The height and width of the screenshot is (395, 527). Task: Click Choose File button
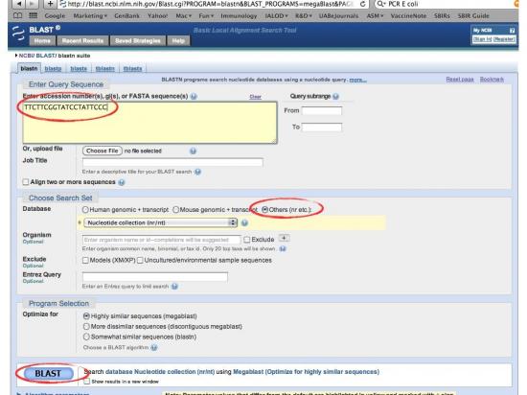[x=103, y=151]
